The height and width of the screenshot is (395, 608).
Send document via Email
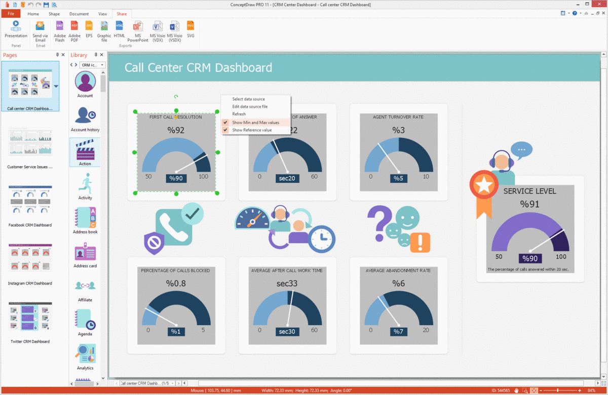[40, 30]
